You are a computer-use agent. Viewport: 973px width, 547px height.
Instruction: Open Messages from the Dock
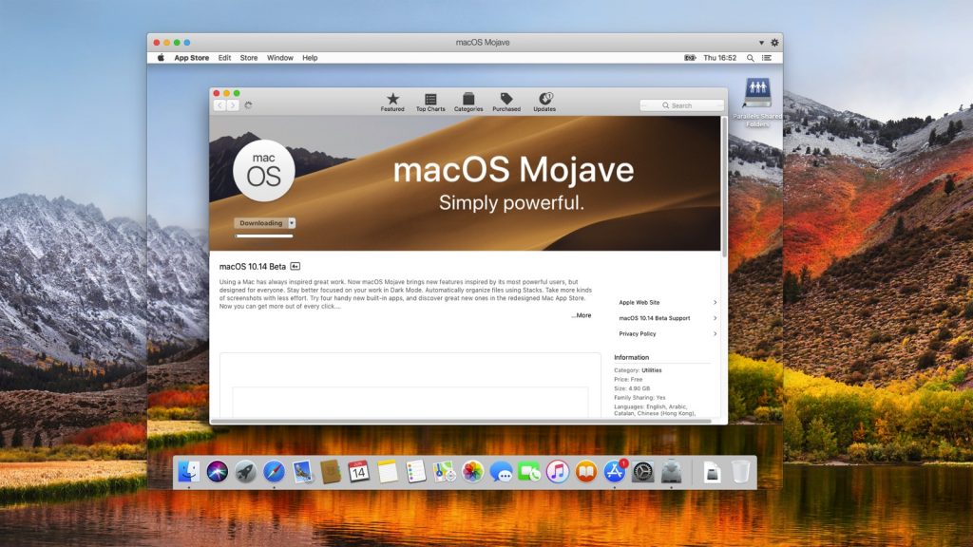(x=501, y=472)
